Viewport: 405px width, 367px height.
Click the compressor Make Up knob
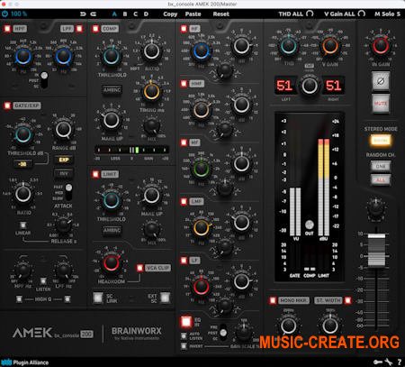coord(111,120)
